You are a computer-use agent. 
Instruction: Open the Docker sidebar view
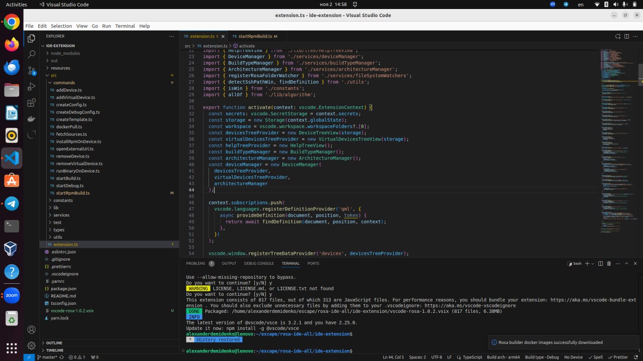pyautogui.click(x=31, y=118)
